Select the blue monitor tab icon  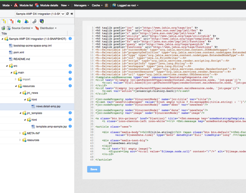tap(42, 21)
